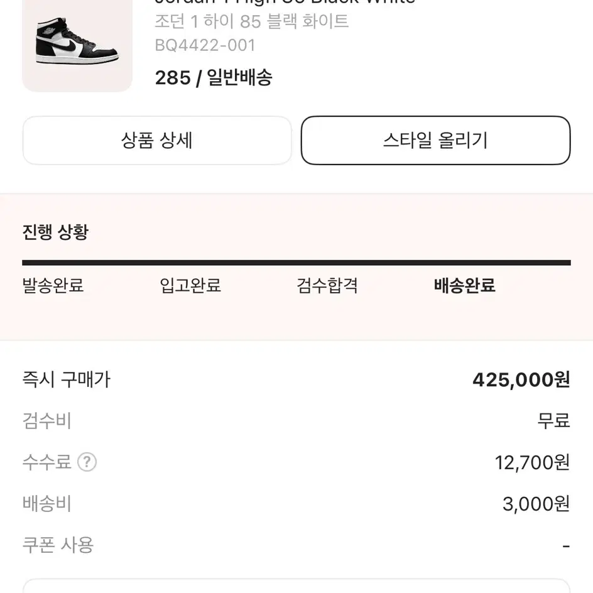The width and height of the screenshot is (593, 593).
Task: Tap the question mark icon beside 수수료
Action: 87,462
